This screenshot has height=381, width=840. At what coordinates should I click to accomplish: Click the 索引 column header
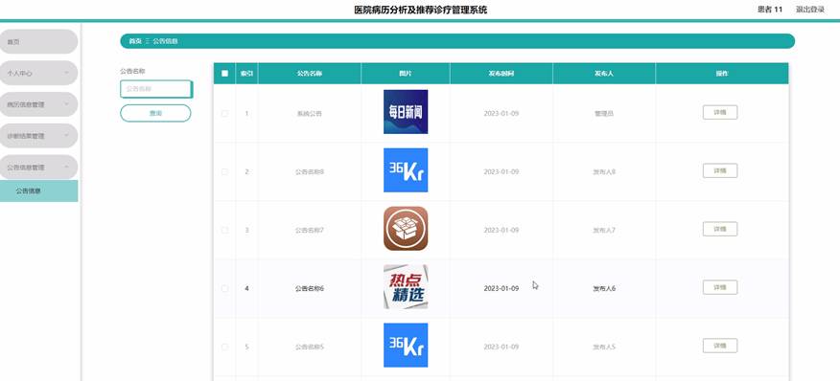click(x=246, y=74)
